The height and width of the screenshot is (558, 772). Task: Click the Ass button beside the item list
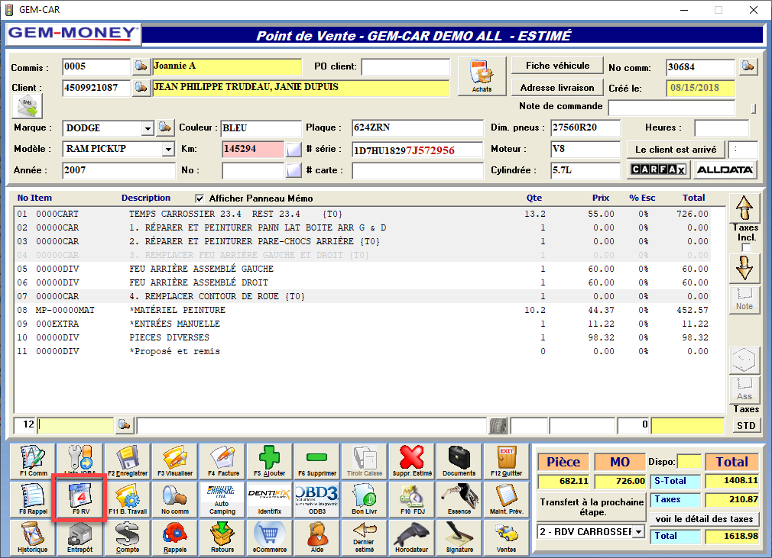coord(744,389)
